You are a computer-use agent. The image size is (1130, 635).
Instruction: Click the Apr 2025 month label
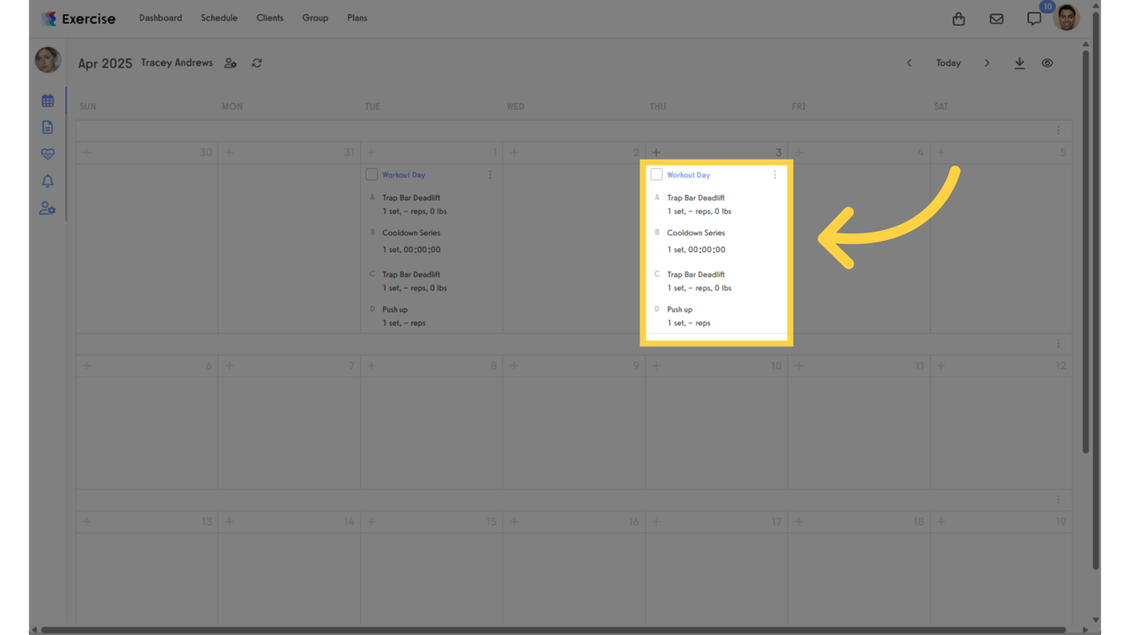(105, 64)
